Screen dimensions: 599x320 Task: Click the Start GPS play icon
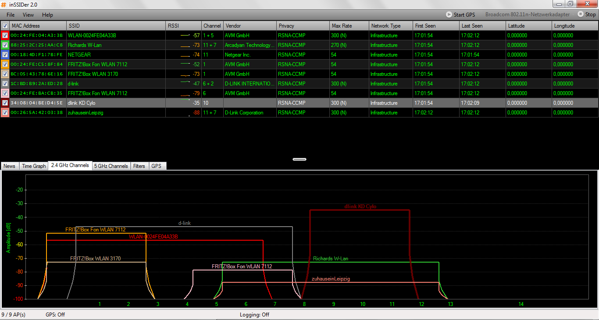click(x=449, y=14)
